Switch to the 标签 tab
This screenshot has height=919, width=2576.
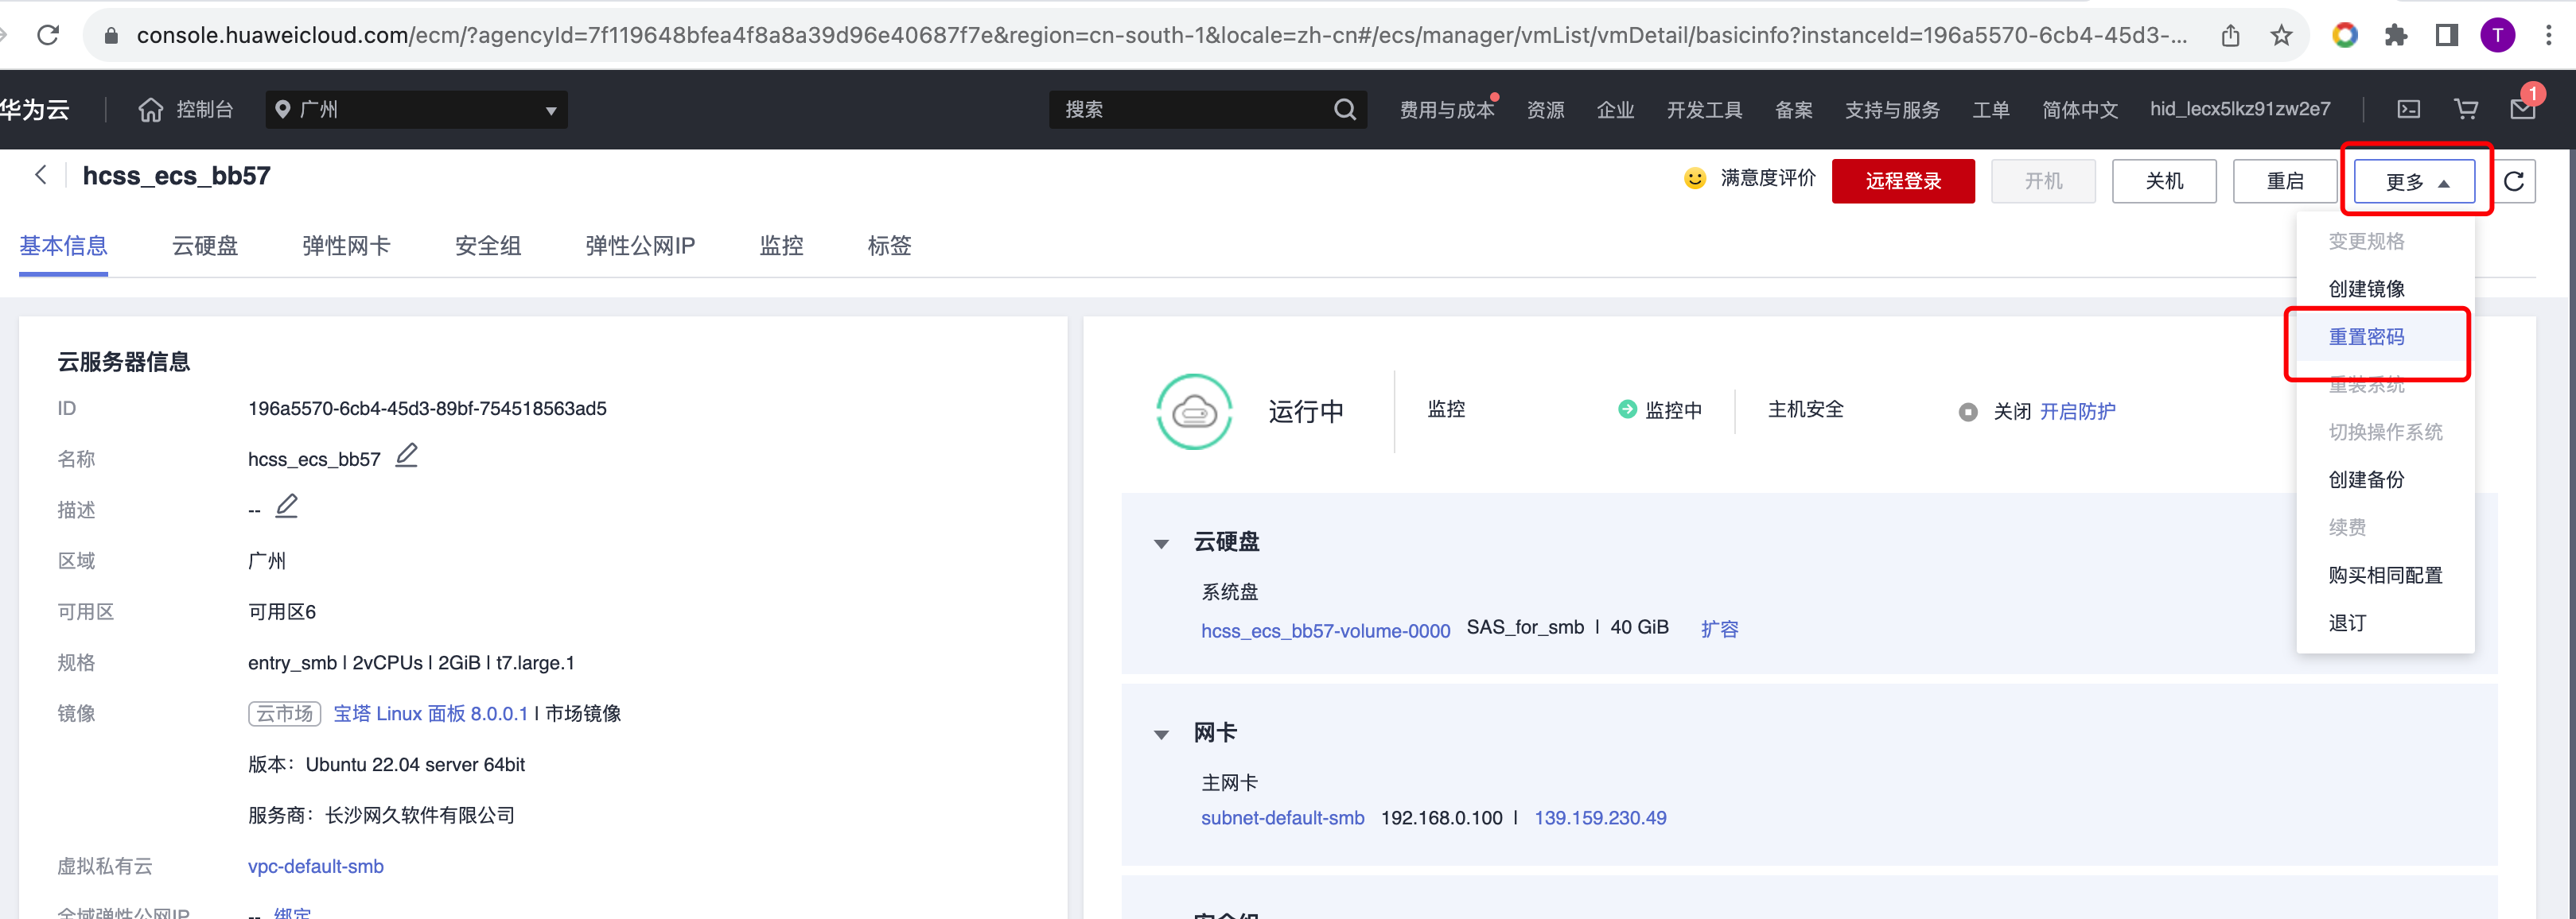[x=889, y=246]
